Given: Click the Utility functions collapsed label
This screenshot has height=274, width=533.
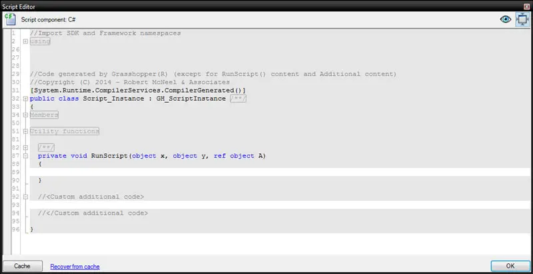Looking at the screenshot, I should point(65,131).
